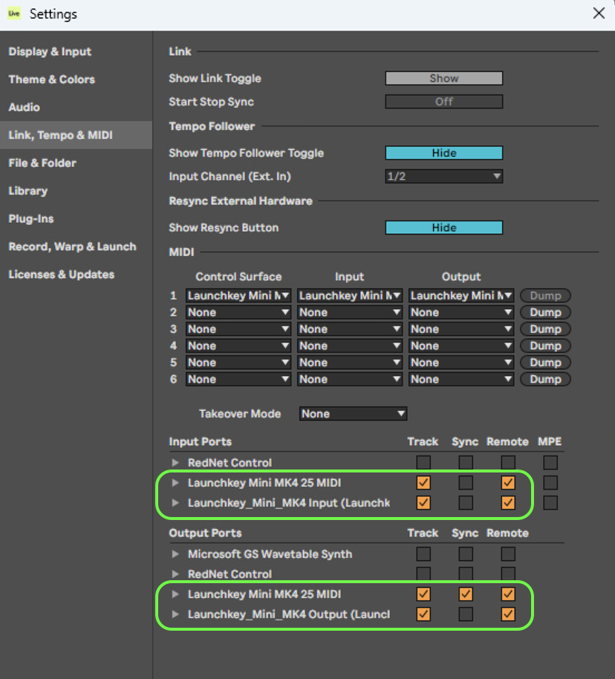Open the Takeover Mode dropdown
This screenshot has height=679, width=615.
pos(353,414)
